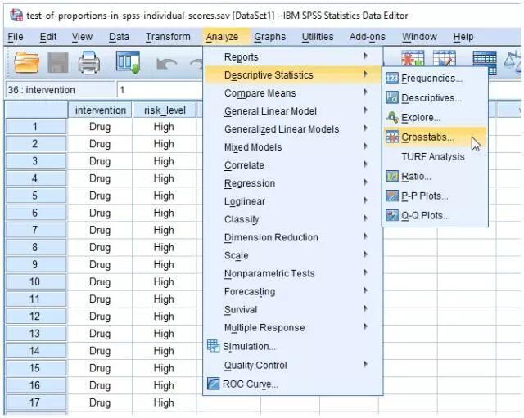Click the Open data document folder icon

click(x=27, y=63)
